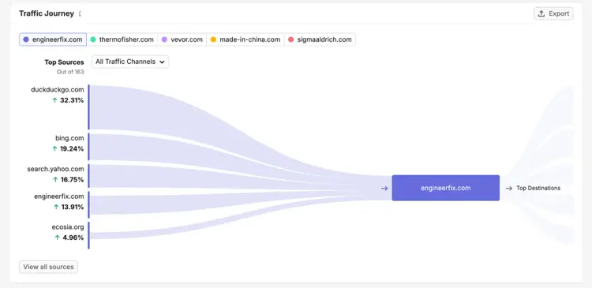Click the purple dot beside vevor.com
The width and height of the screenshot is (592, 288).
pyautogui.click(x=164, y=39)
